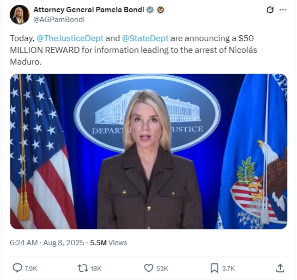Open the @TheJusticeDept mention link

click(70, 38)
